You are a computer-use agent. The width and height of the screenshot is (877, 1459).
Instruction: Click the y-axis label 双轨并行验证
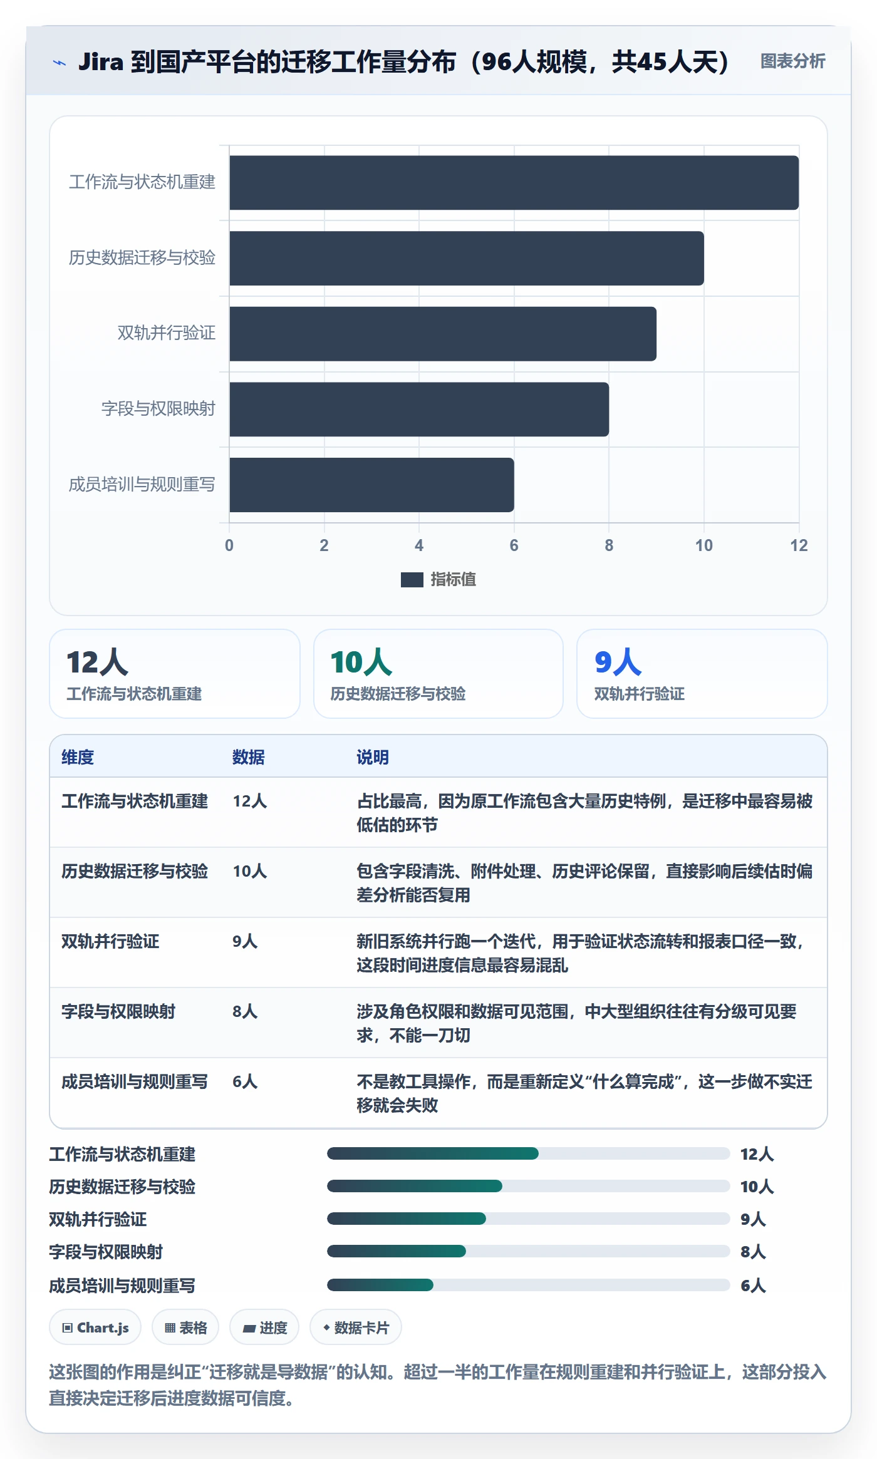167,333
